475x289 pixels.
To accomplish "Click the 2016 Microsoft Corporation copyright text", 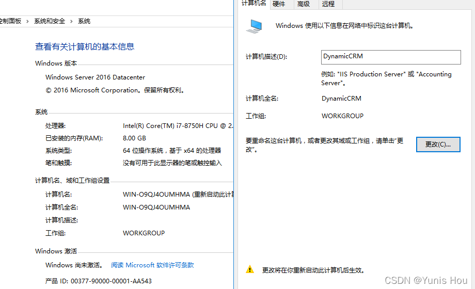I will point(116,90).
